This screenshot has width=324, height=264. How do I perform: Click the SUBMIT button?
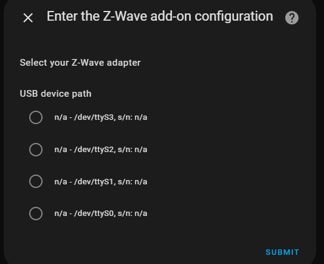pyautogui.click(x=282, y=252)
